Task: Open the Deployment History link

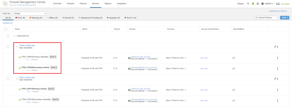Action: 278,11
